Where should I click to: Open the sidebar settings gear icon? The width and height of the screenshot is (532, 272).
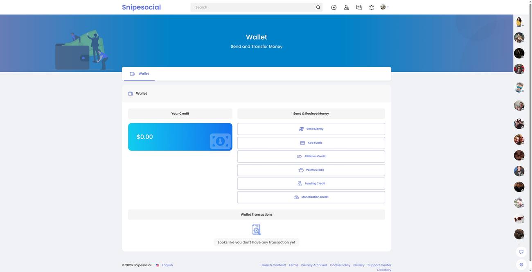(x=521, y=265)
